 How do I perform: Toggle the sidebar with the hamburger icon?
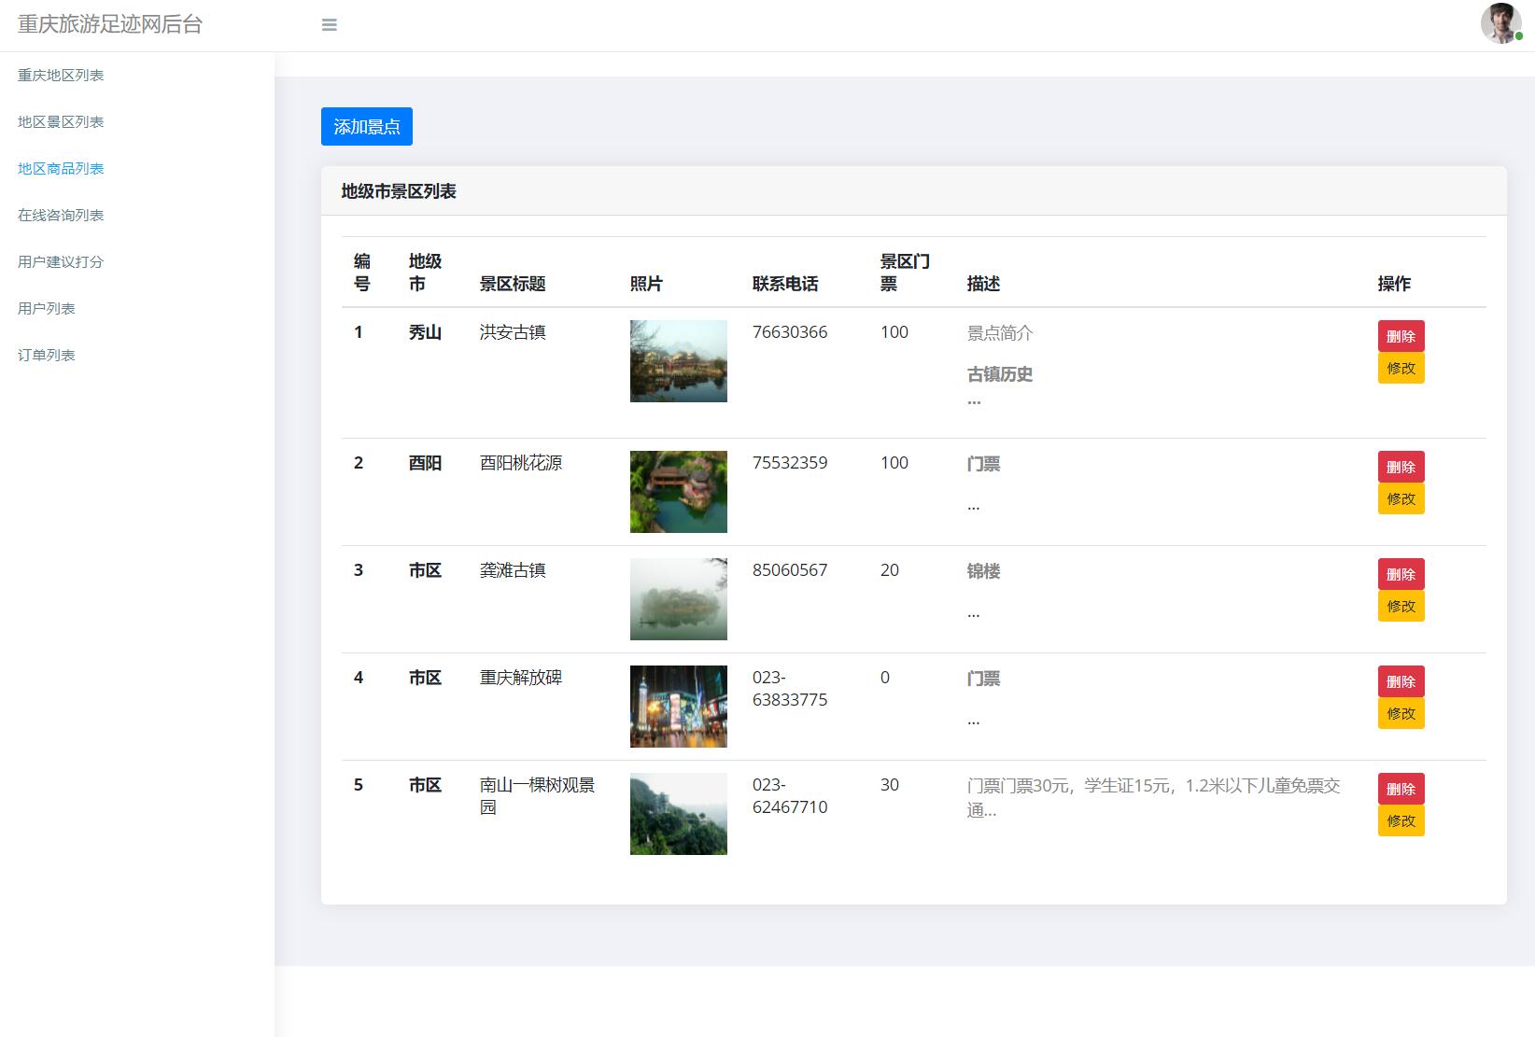click(329, 25)
